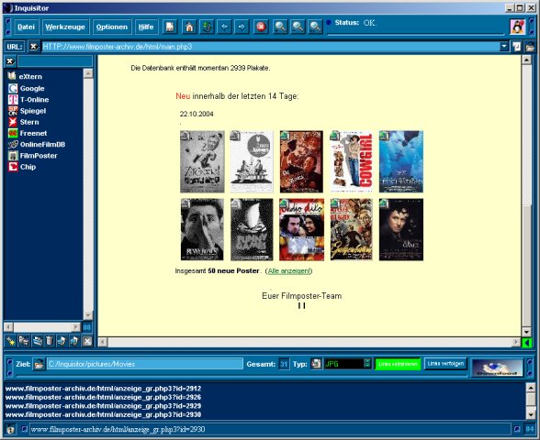
Task: Open the Cowgirl poster thumbnail
Action: point(351,161)
